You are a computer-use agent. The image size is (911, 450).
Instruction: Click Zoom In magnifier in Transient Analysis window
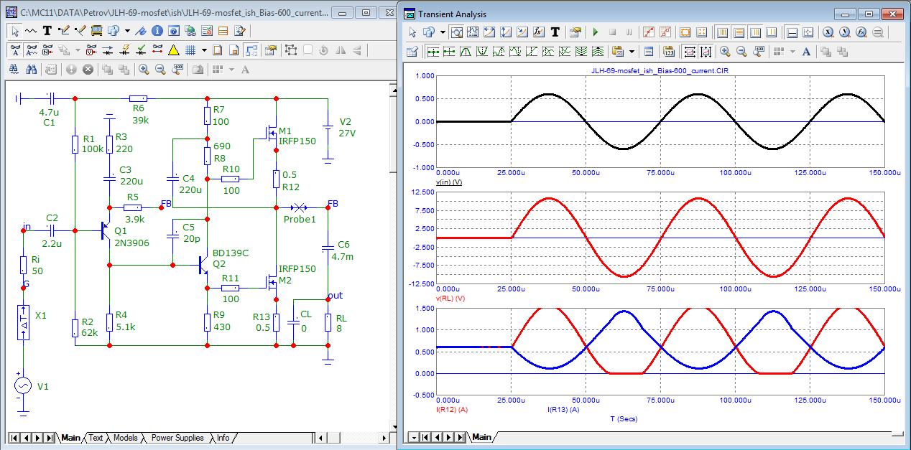[x=725, y=52]
